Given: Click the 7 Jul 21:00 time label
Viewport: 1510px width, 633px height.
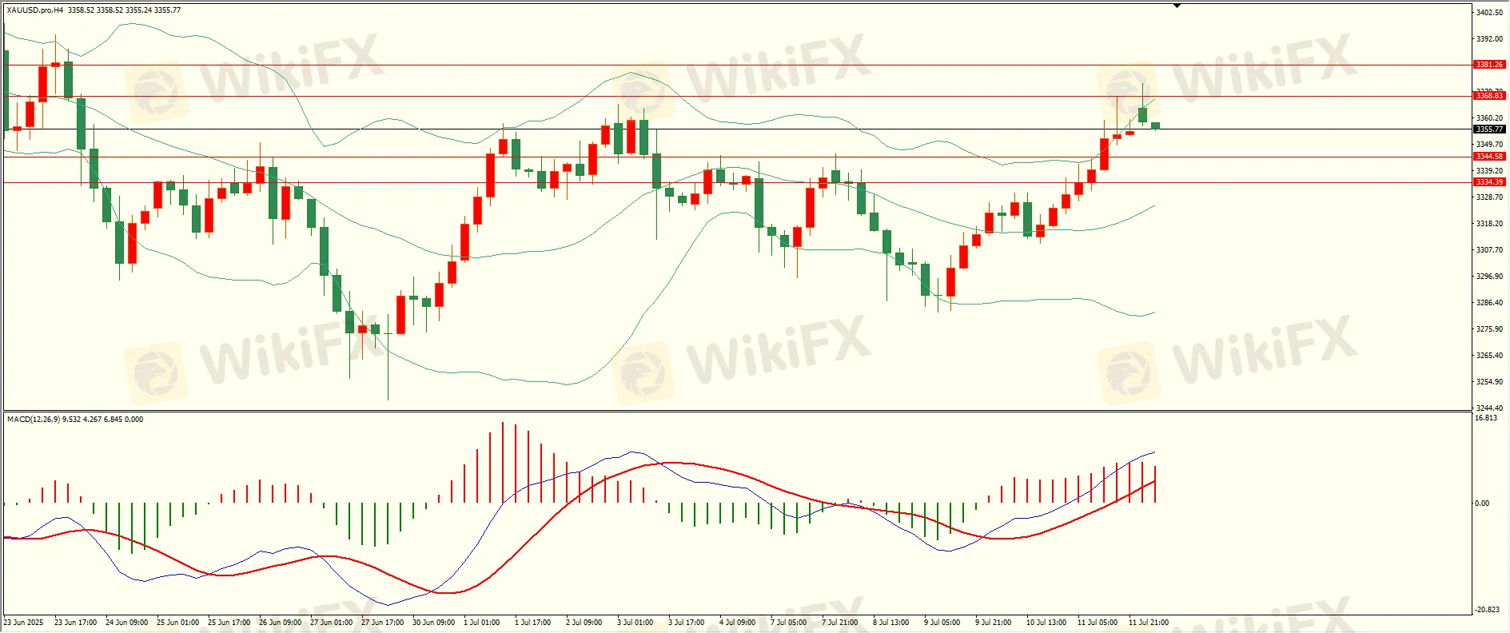Looking at the screenshot, I should pos(840,623).
